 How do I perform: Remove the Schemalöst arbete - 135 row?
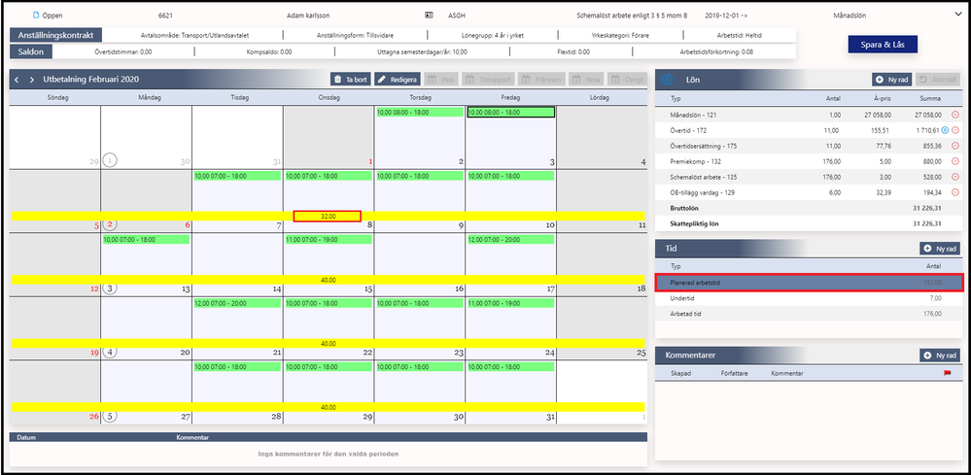pyautogui.click(x=954, y=177)
